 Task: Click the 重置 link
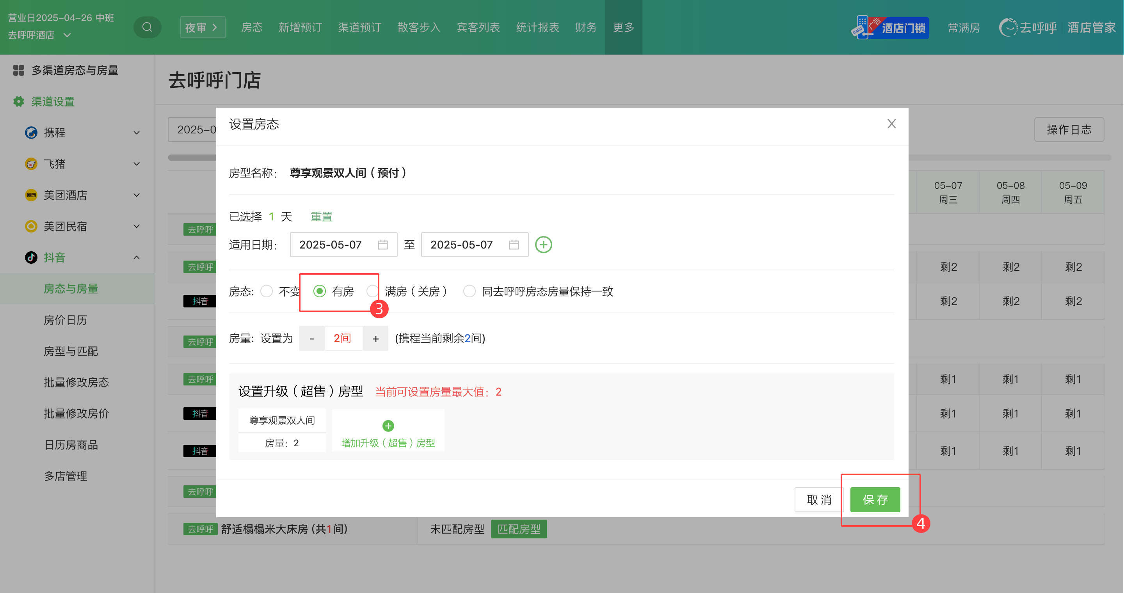[321, 217]
